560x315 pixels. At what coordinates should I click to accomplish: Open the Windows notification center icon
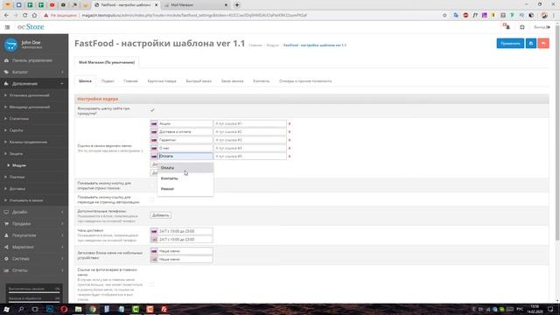click(x=550, y=309)
